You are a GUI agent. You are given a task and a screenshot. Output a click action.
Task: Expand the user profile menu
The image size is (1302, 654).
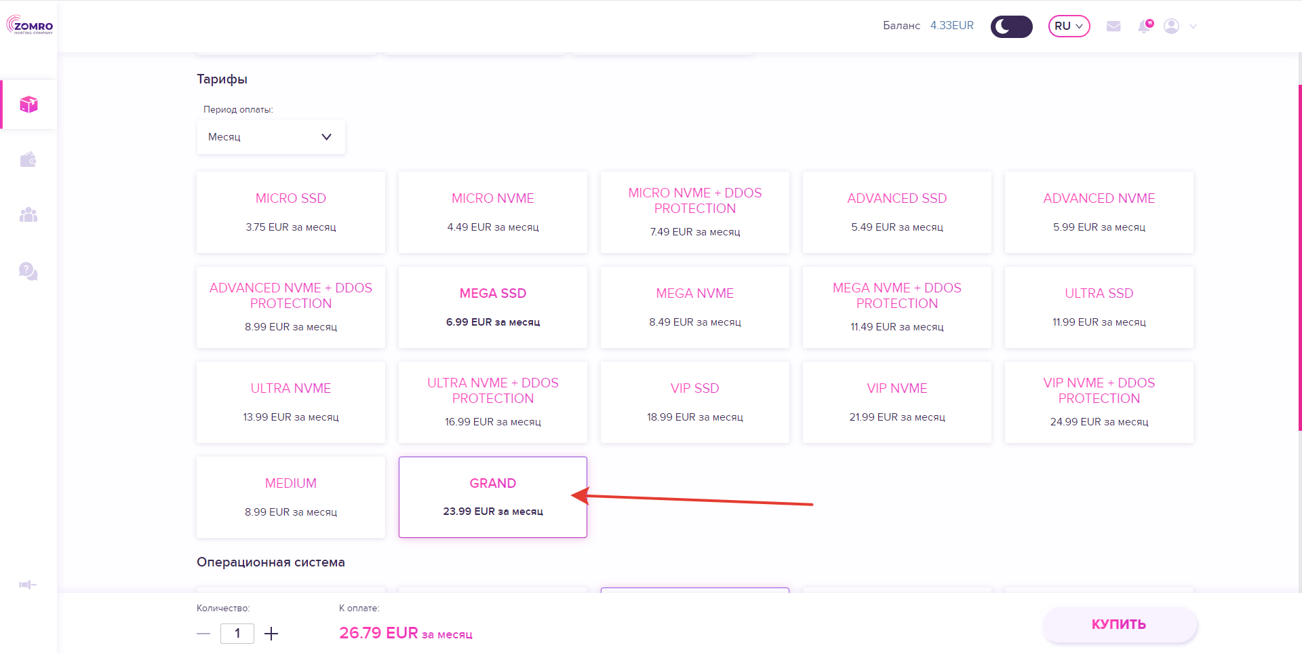pos(1180,26)
